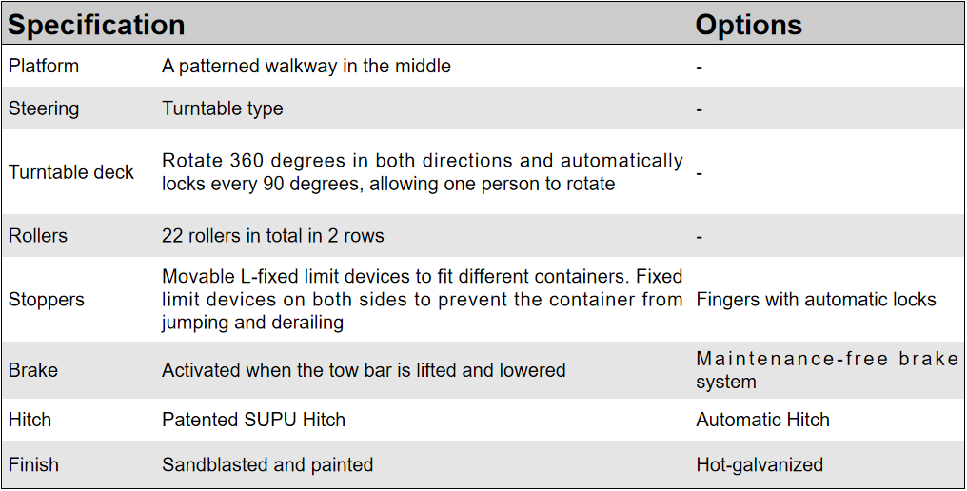Click the Patented SUPU Hitch cell
Image resolution: width=967 pixels, height=491 pixels.
pyautogui.click(x=253, y=420)
